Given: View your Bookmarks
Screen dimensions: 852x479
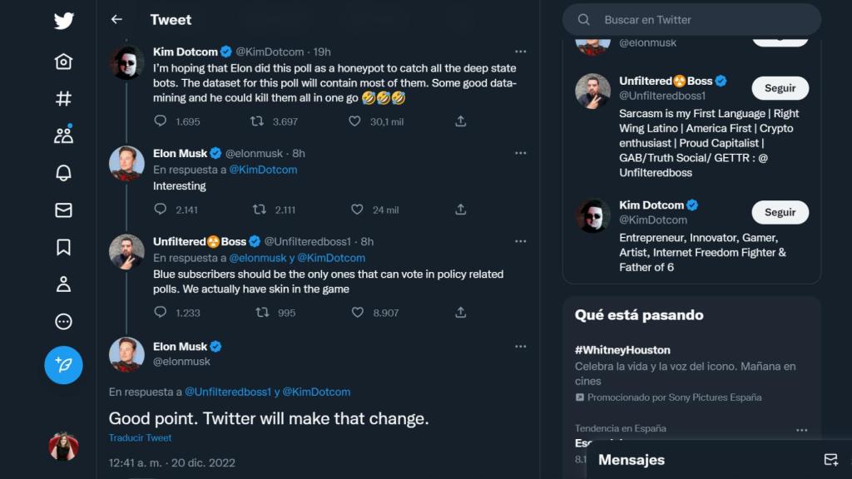Looking at the screenshot, I should point(63,248).
